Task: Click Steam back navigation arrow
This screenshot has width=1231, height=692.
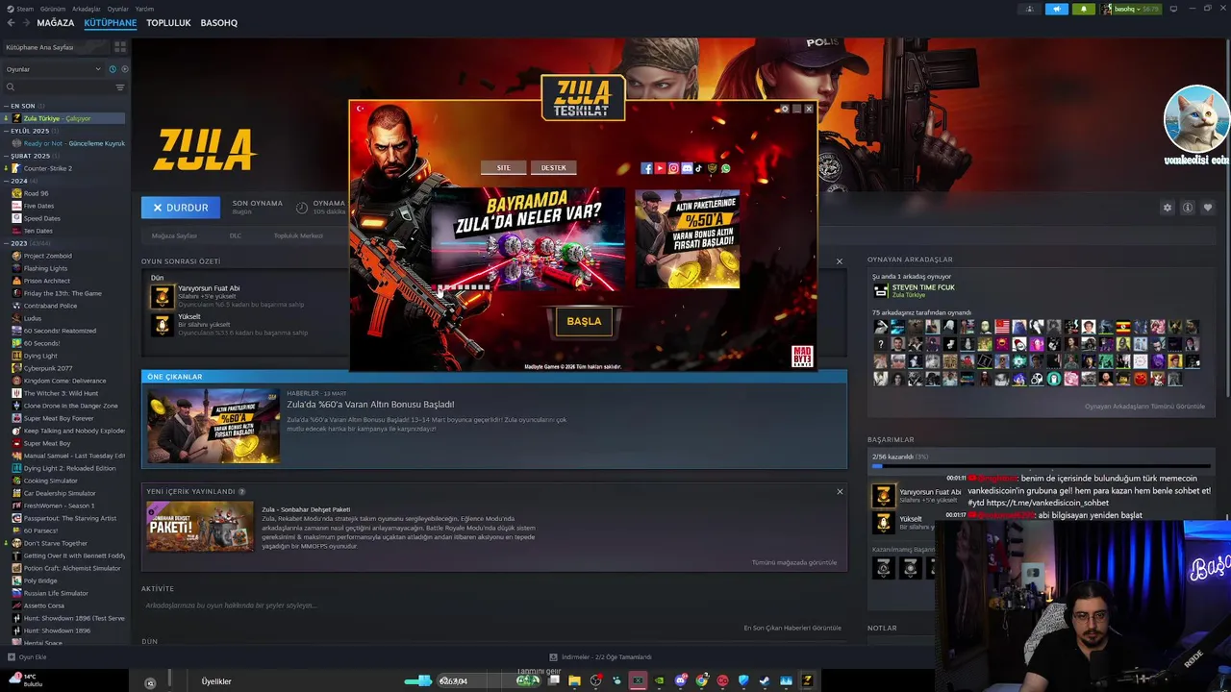Action: tap(12, 22)
